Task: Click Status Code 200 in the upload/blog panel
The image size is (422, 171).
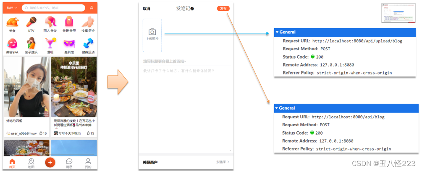Action: [303, 57]
